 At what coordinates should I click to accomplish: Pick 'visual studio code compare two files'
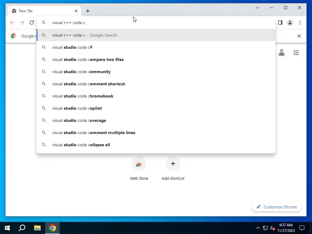click(156, 59)
